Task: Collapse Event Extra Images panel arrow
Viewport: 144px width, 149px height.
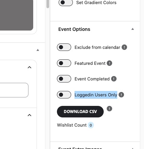Action: (x=132, y=148)
